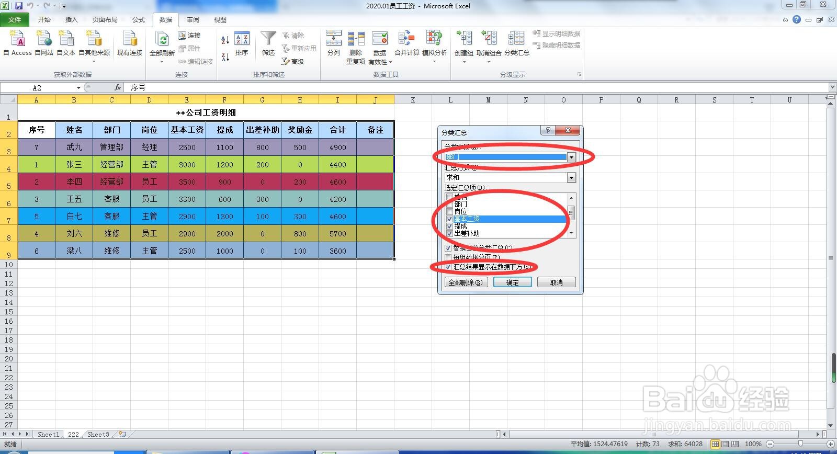The image size is (837, 454).
Task: Uncheck the 提成 checkbox
Action: pos(449,226)
